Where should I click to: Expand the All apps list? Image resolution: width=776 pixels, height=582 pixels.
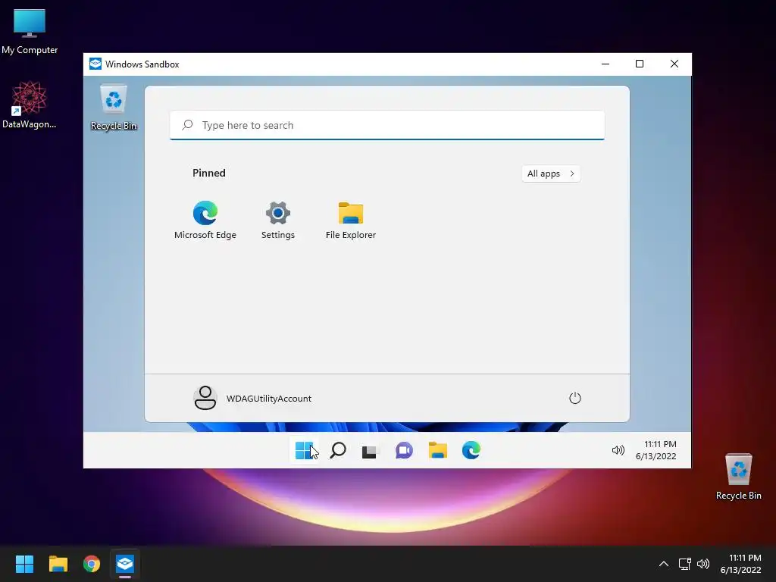551,174
